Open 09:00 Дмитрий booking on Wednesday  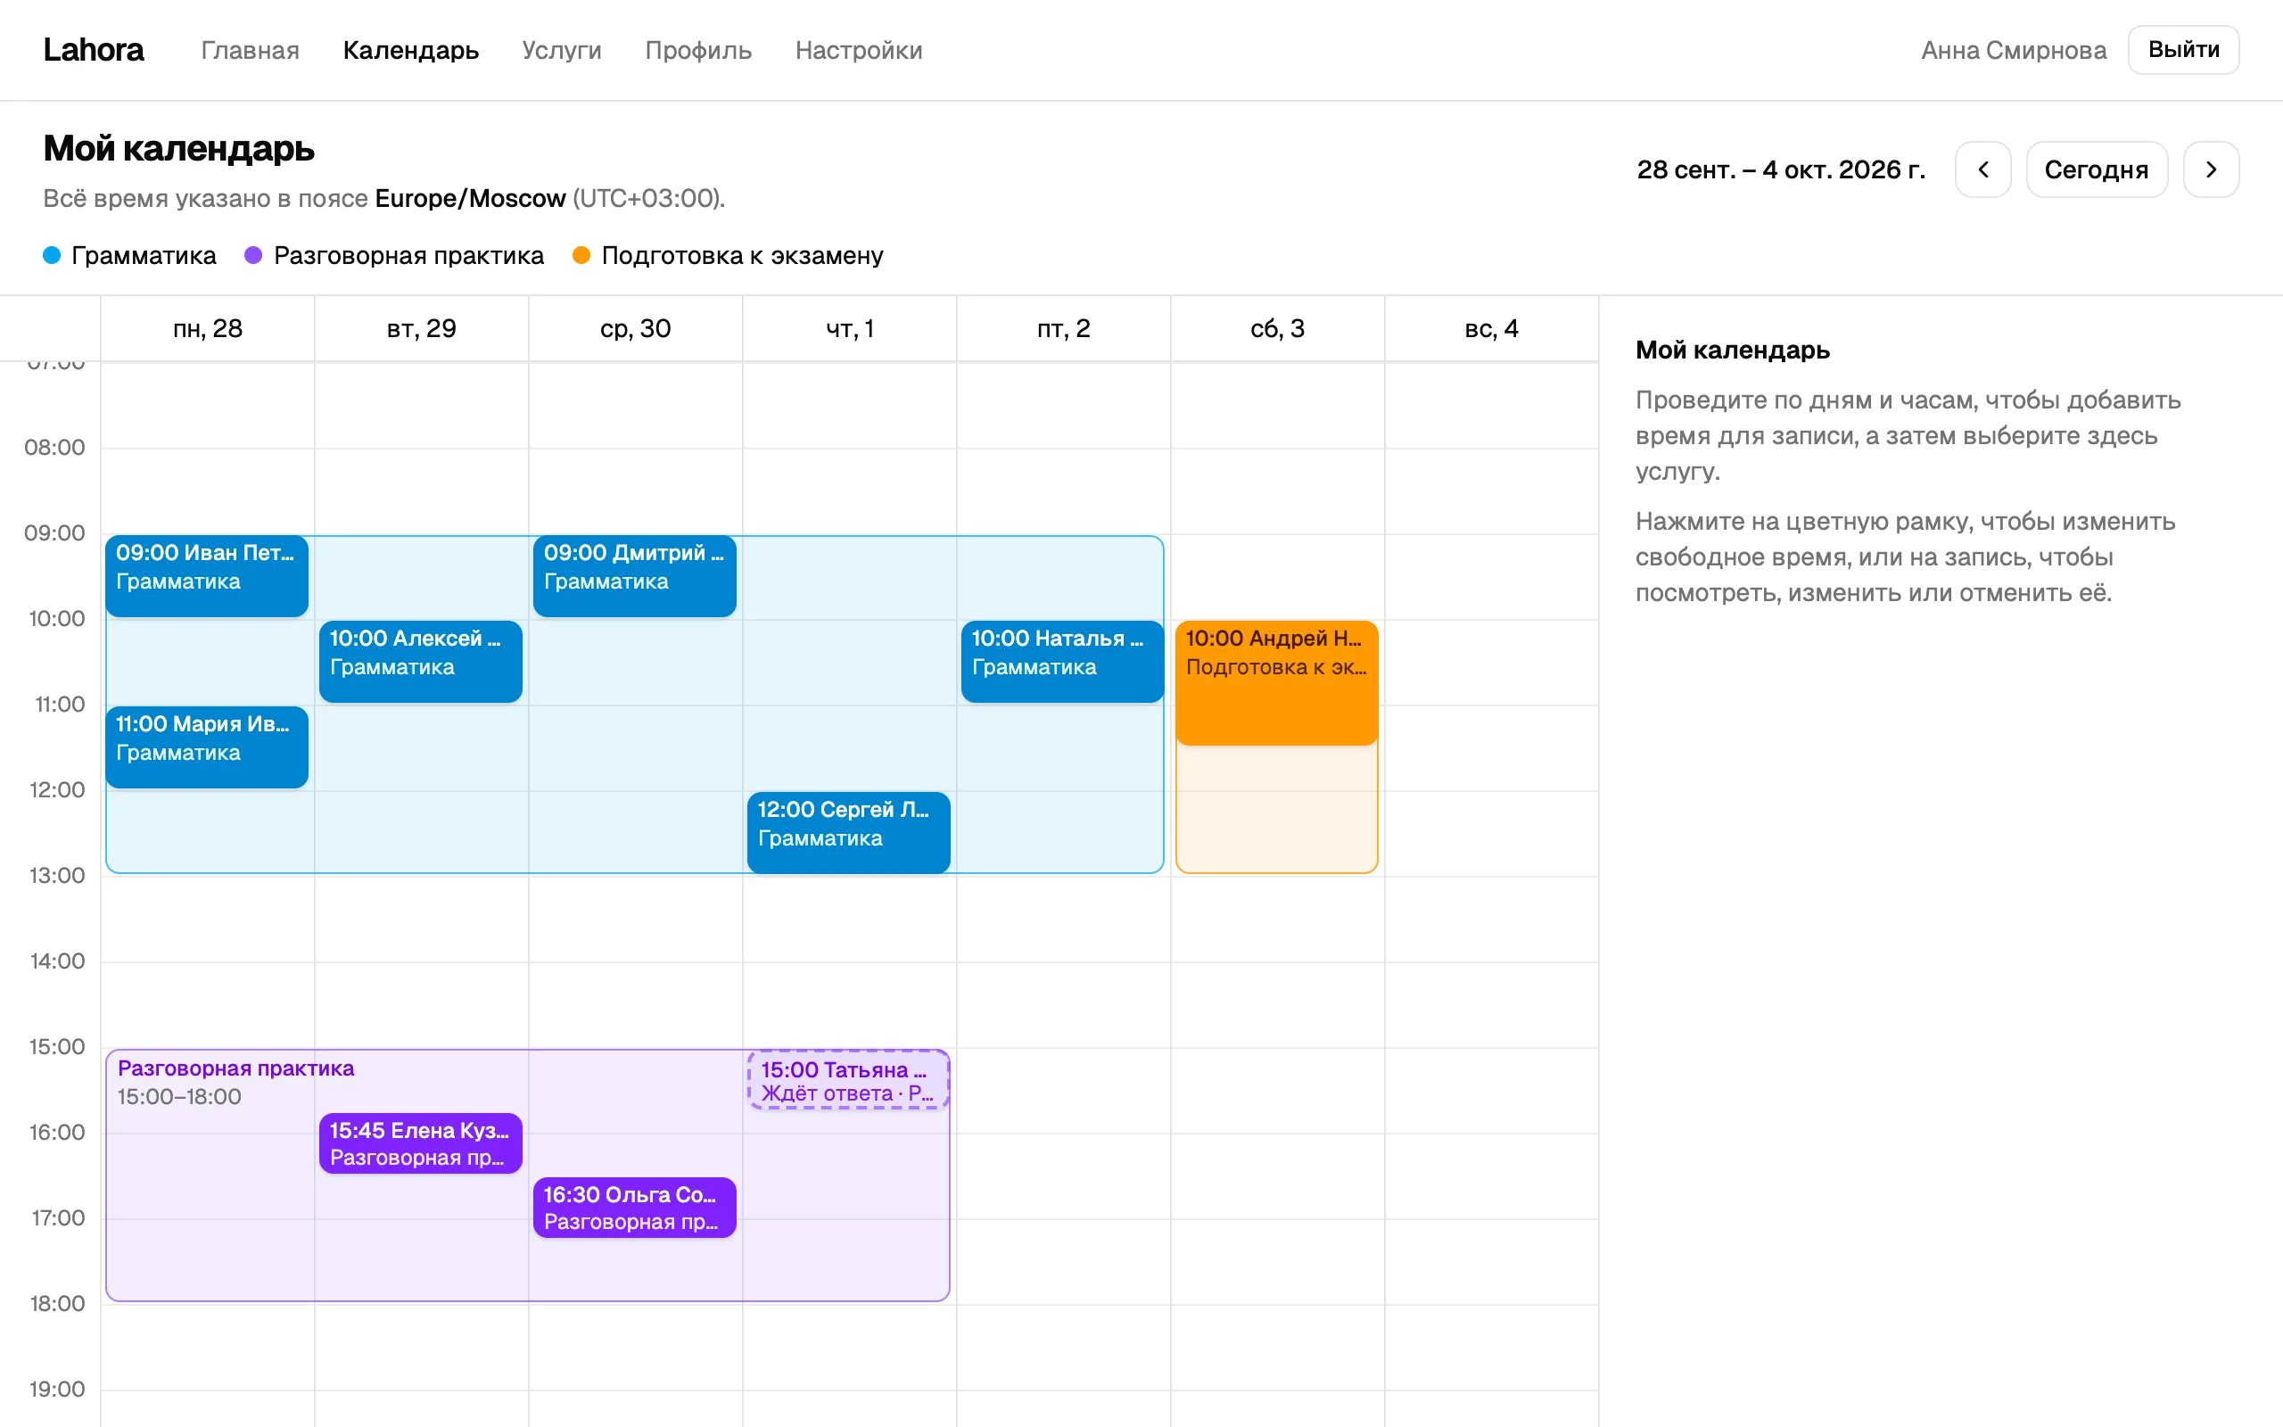pos(635,576)
